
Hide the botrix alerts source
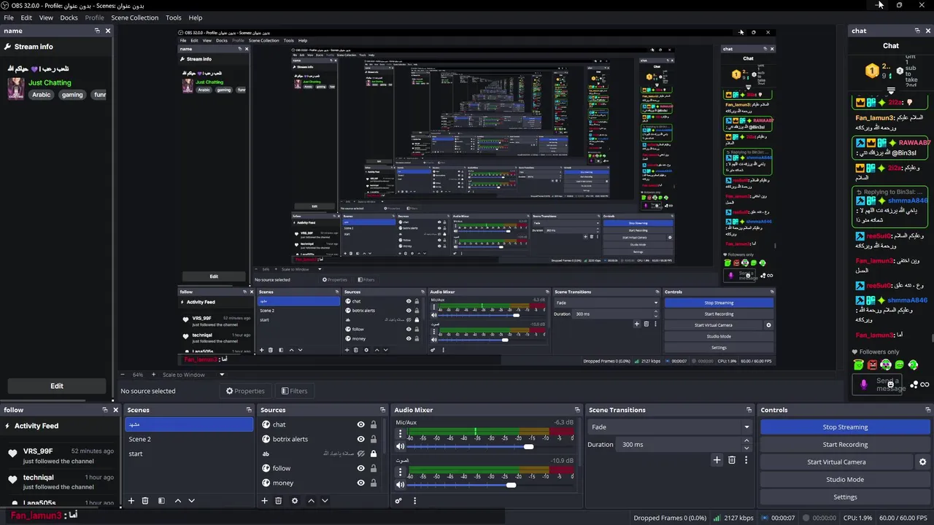pos(360,439)
